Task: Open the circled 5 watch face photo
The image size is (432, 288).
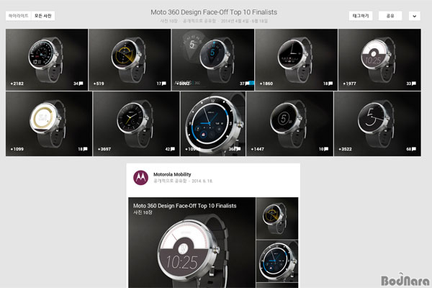Action: pos(289,124)
